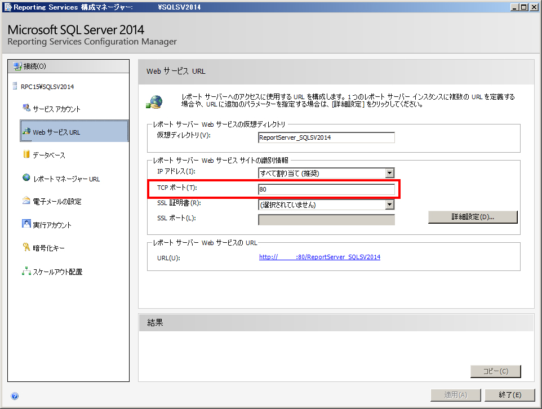Click the 仮想ディレクトリ(V): label

[184, 135]
